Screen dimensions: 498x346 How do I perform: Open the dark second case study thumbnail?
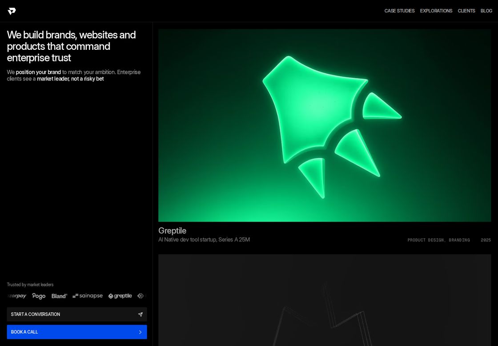pos(325,300)
